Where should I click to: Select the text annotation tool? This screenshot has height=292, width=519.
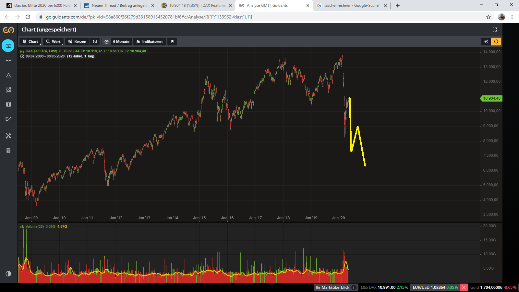8,104
